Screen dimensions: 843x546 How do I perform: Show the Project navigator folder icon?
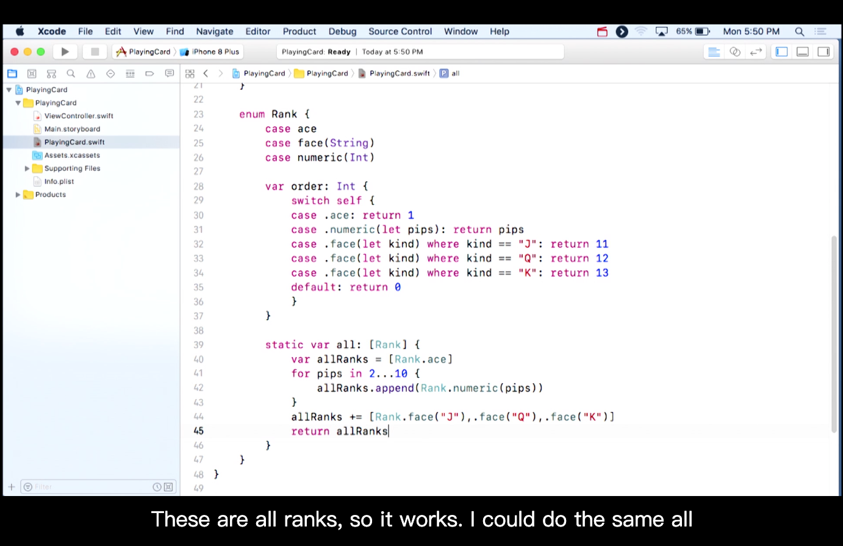tap(12, 74)
